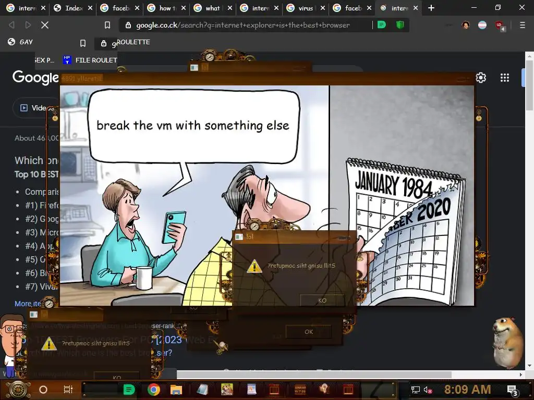Launch Chrome from the taskbar
Viewport: 534px width, 400px height.
point(154,390)
